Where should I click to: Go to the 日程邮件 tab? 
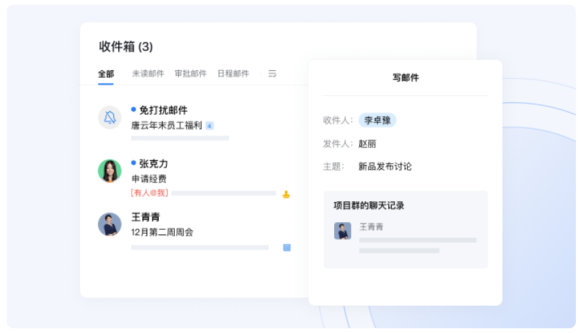pyautogui.click(x=233, y=74)
